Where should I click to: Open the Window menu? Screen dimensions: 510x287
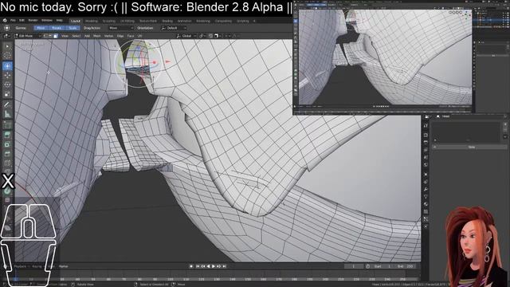[46, 21]
